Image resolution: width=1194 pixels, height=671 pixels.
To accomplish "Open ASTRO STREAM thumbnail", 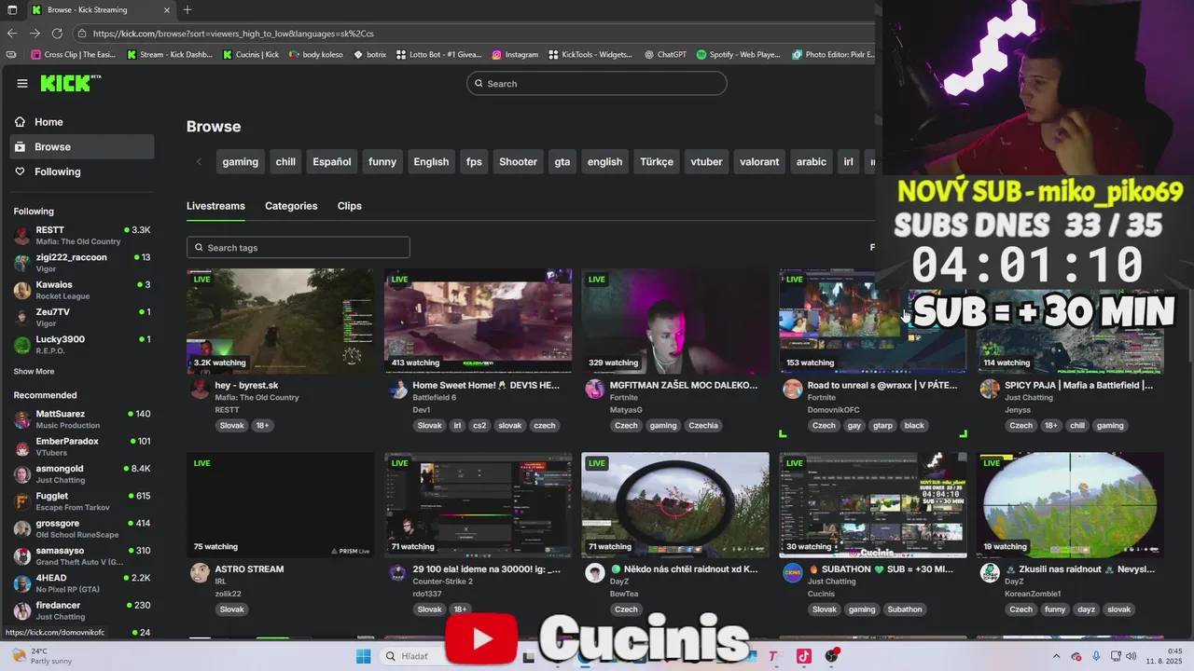I will 280,505.
